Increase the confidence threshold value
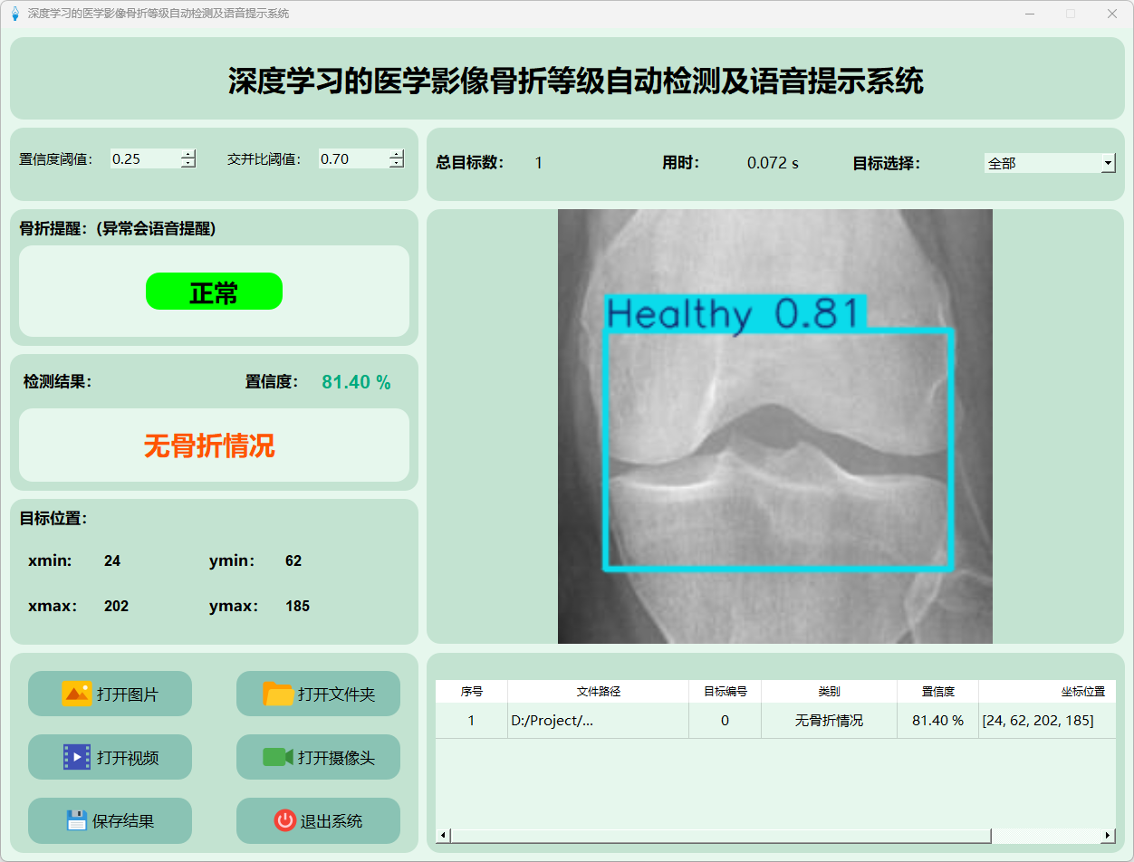Viewport: 1134px width, 862px height. pos(188,155)
